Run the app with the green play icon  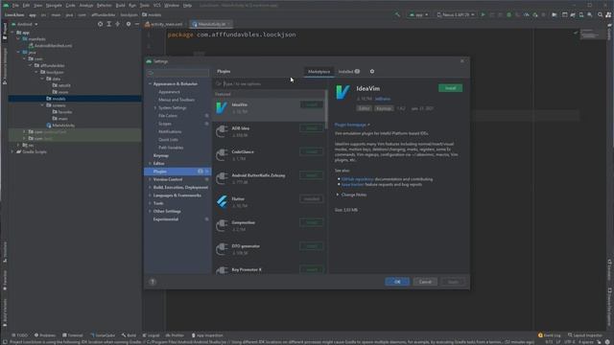(483, 15)
